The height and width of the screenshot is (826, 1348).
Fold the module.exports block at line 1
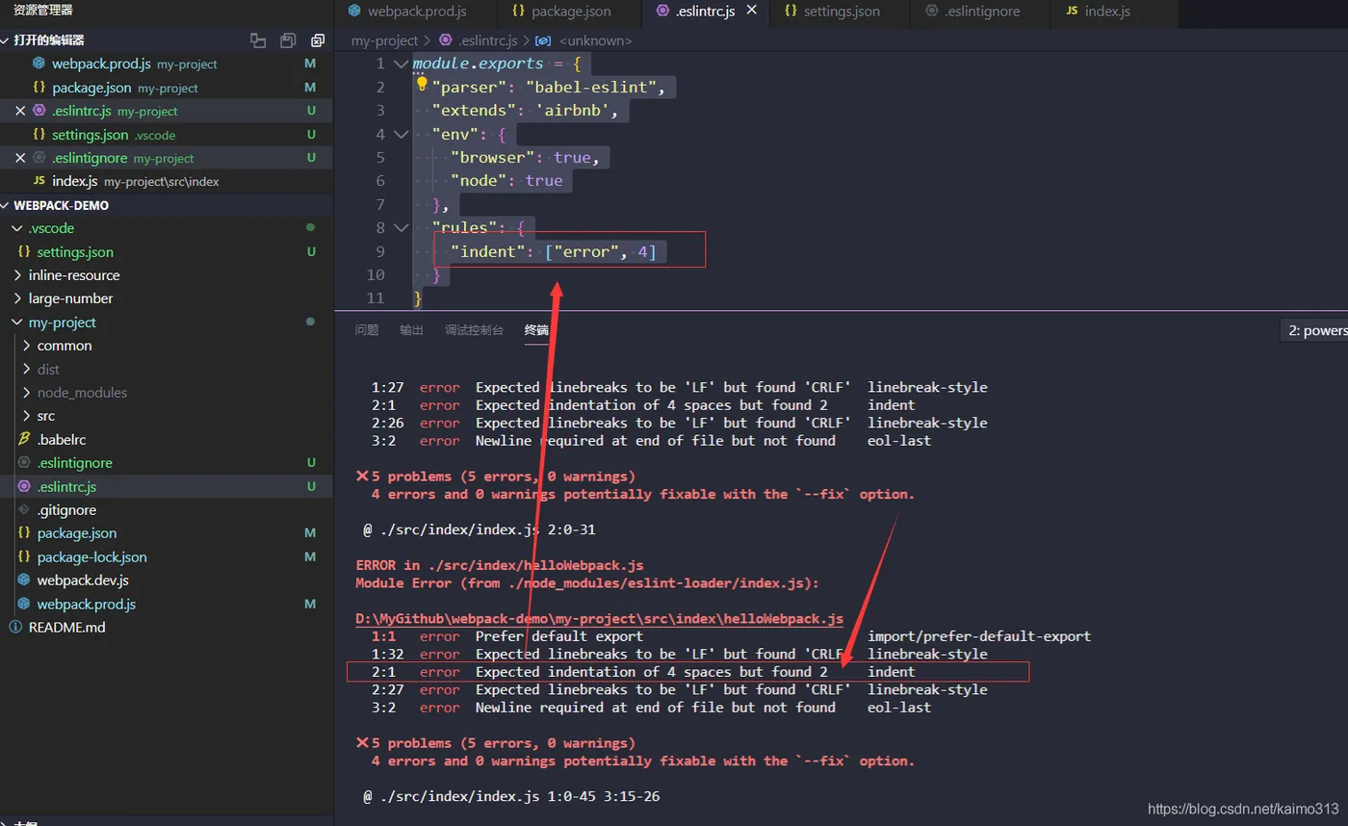[x=401, y=64]
